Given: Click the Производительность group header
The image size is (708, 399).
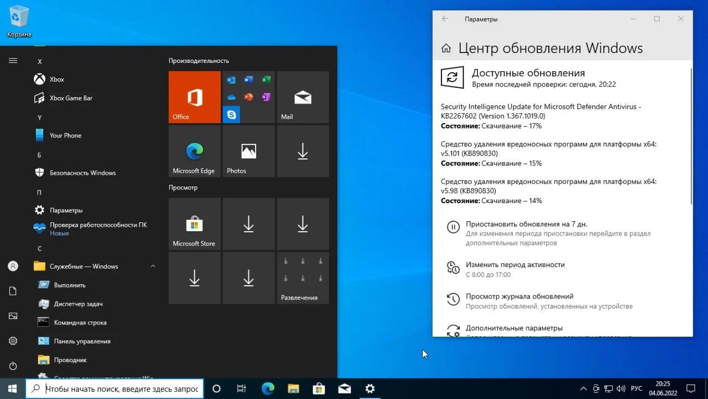Looking at the screenshot, I should [199, 61].
